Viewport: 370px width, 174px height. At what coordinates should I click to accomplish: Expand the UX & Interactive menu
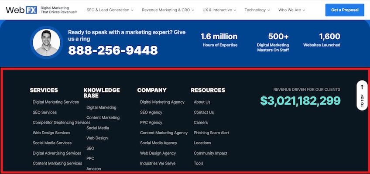point(219,10)
